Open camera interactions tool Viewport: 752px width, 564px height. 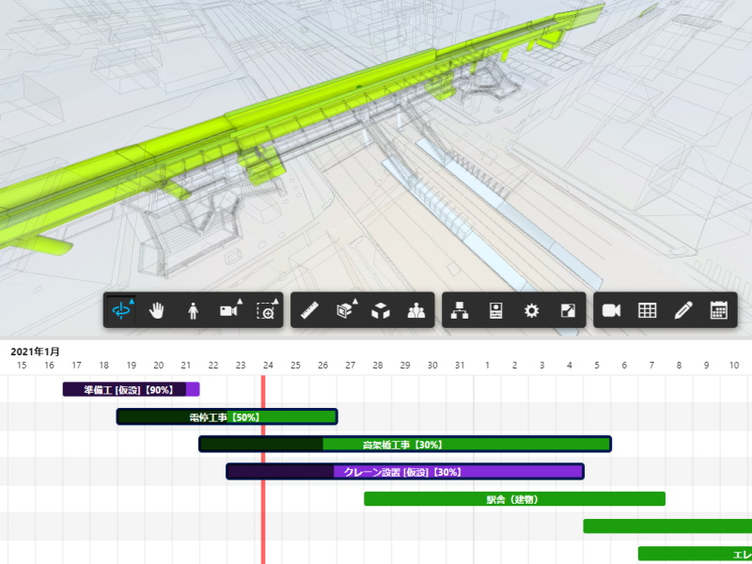coord(228,310)
